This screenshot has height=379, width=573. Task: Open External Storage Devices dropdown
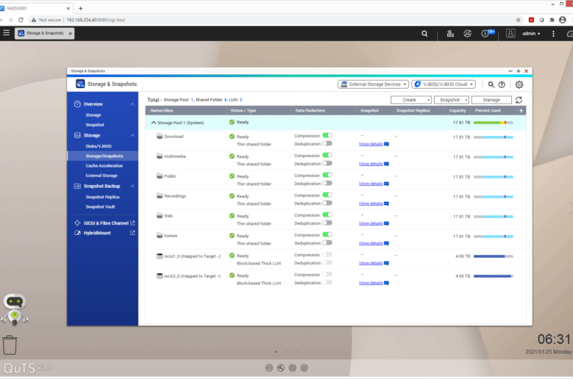pos(373,84)
